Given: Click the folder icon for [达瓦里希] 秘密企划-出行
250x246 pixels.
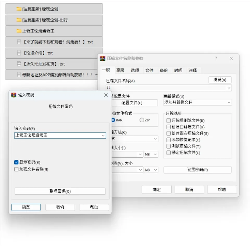Looking at the screenshot, I should 19,20.
